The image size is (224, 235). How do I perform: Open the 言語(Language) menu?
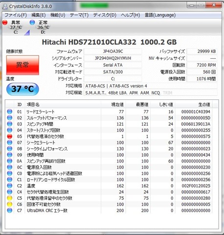pos(160,15)
